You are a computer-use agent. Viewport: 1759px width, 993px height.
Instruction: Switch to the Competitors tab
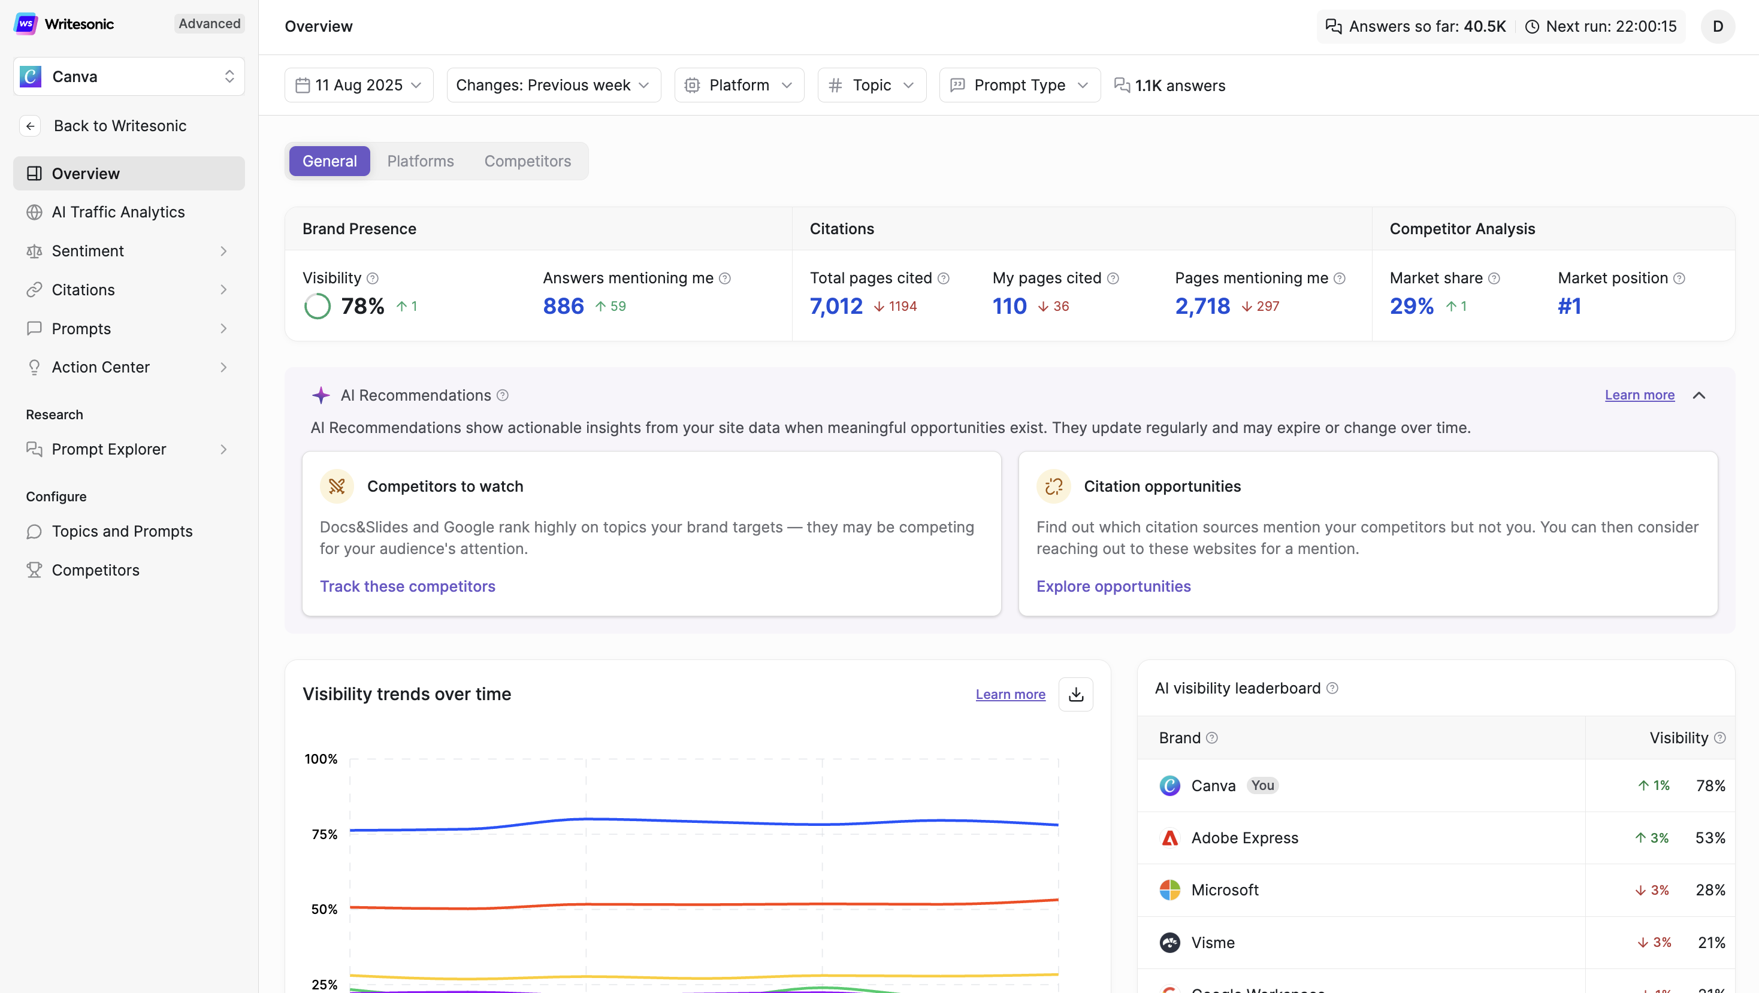tap(528, 161)
